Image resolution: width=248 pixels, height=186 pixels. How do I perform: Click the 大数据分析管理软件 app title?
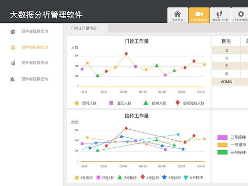tap(46, 15)
